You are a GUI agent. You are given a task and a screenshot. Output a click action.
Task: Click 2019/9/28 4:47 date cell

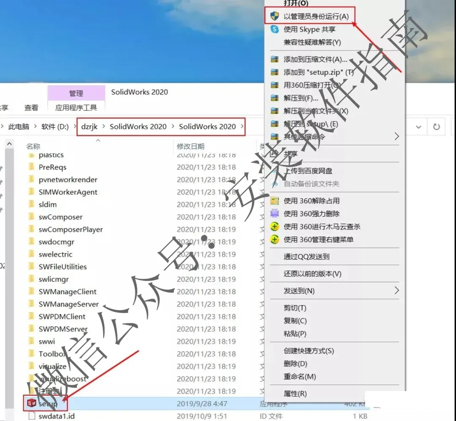pyautogui.click(x=201, y=404)
